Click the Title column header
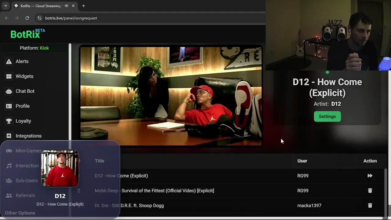This screenshot has width=391, height=220. (99, 161)
